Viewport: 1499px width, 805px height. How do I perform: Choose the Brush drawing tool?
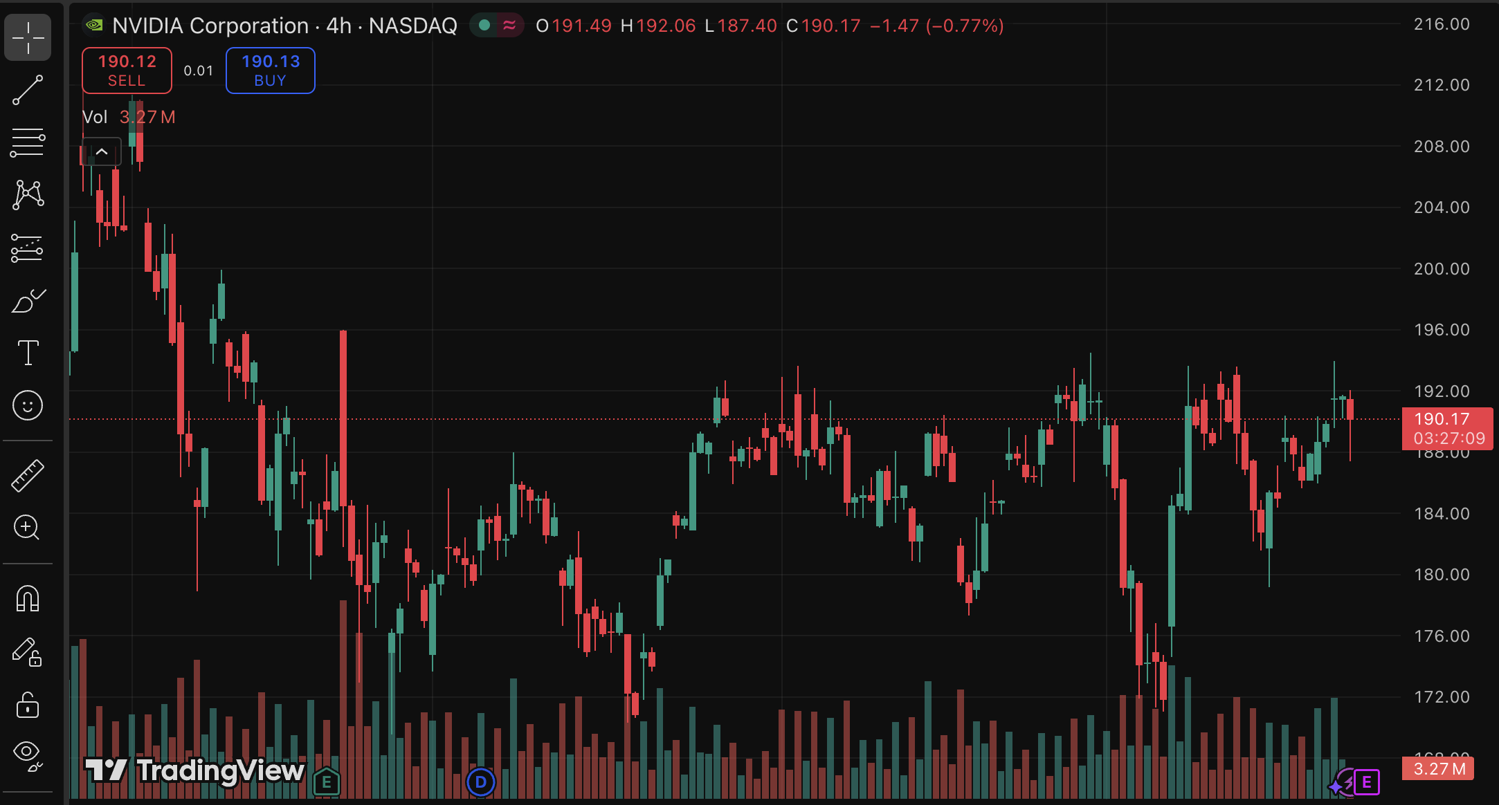click(x=28, y=302)
